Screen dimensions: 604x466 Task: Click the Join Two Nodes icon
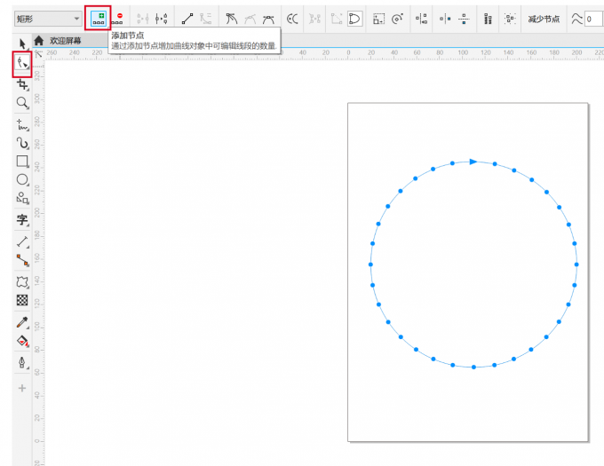tap(143, 19)
